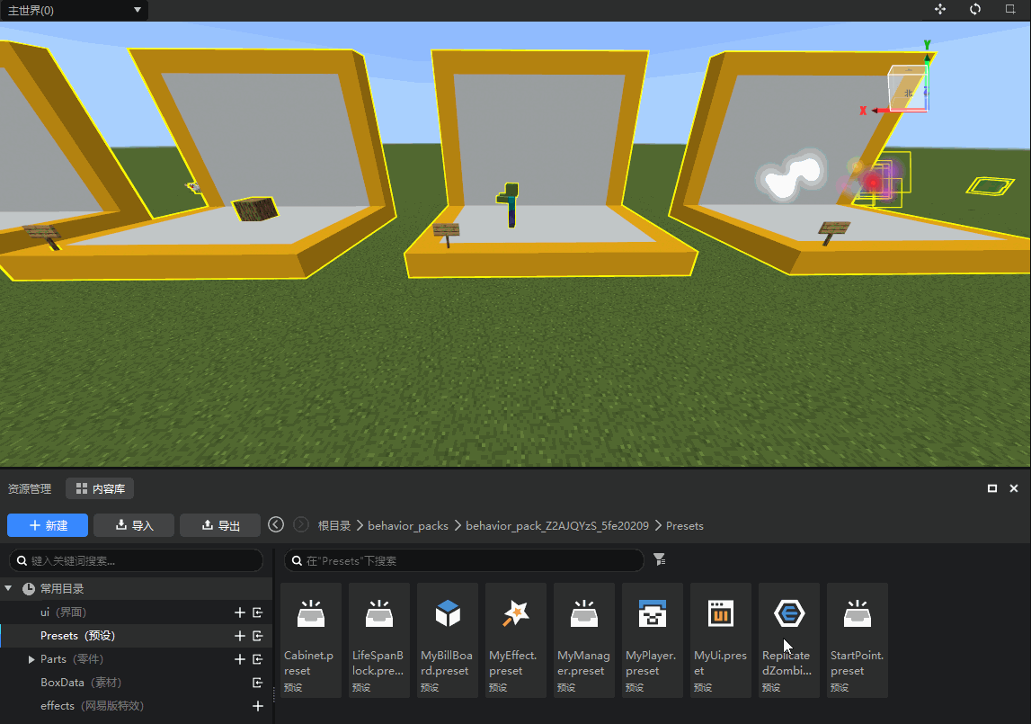This screenshot has width=1031, height=724.
Task: Select the rotate gizmo tool icon
Action: [x=975, y=9]
